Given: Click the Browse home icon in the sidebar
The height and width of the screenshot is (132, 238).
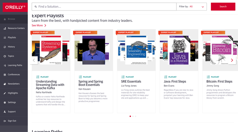Looking at the screenshot, I should point(5,19).
